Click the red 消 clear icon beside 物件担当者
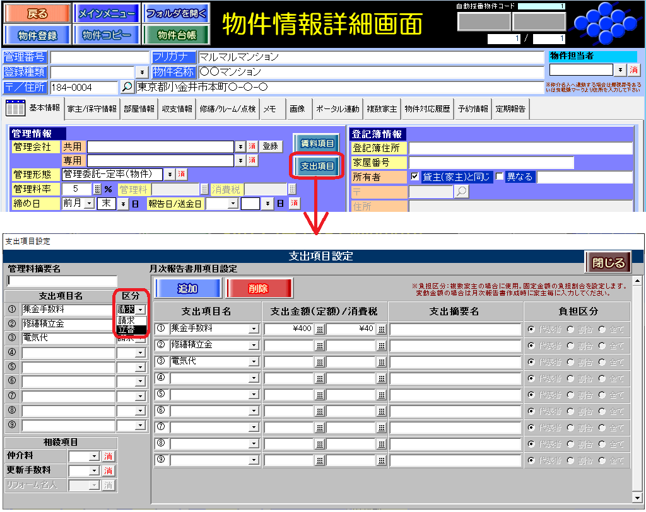This screenshot has height=512, width=646. [633, 69]
